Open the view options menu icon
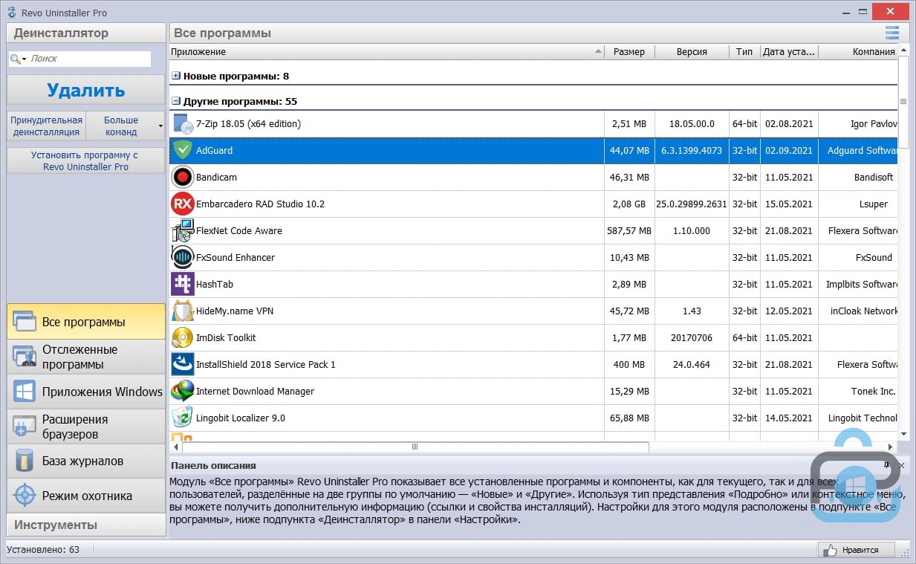The height and width of the screenshot is (564, 916). (x=891, y=33)
